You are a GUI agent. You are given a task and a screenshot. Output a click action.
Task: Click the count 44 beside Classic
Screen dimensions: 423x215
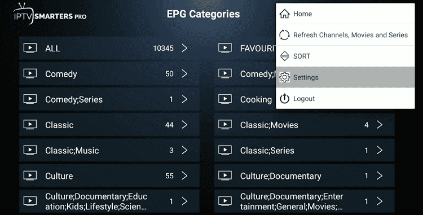[169, 125]
